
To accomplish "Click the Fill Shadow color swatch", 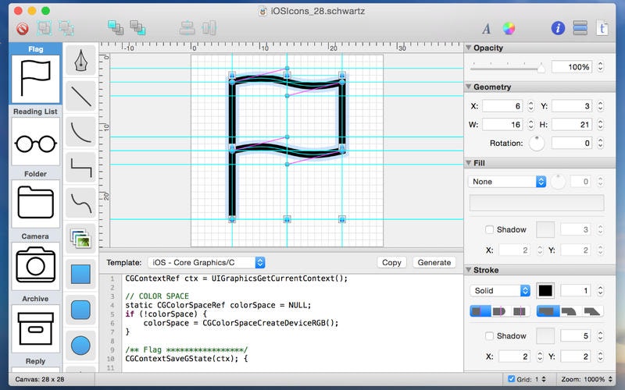I will [545, 229].
